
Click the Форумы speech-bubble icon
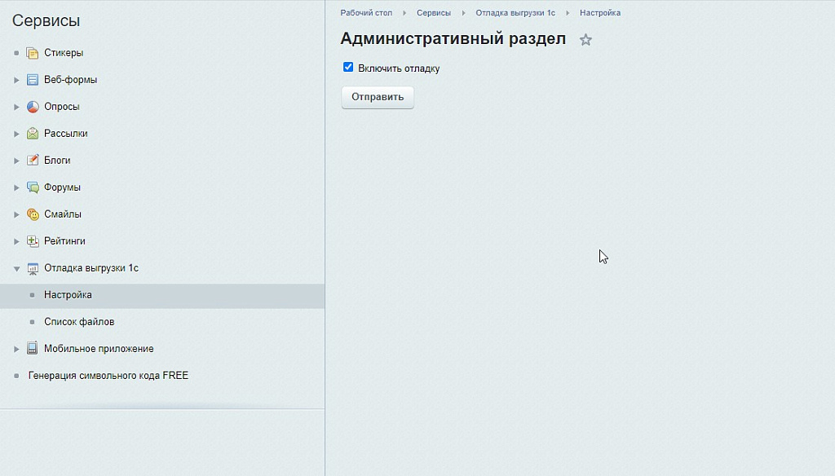(x=31, y=187)
